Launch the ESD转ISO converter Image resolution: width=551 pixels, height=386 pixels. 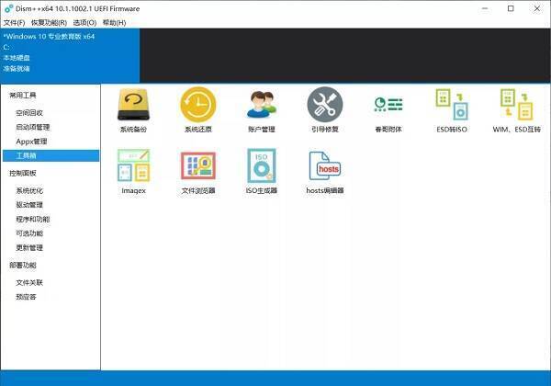coord(452,110)
